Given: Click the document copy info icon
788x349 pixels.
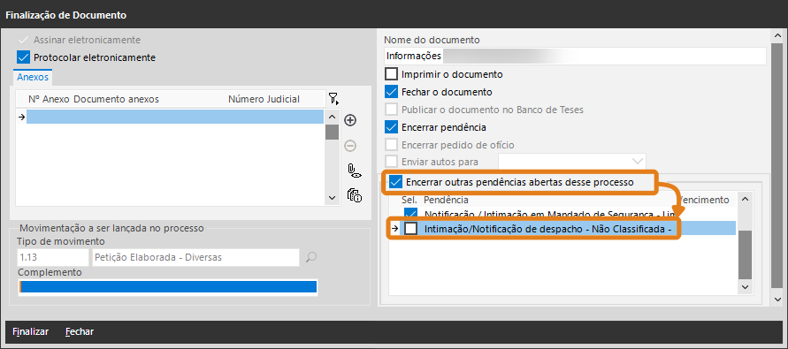Looking at the screenshot, I should click(x=355, y=195).
